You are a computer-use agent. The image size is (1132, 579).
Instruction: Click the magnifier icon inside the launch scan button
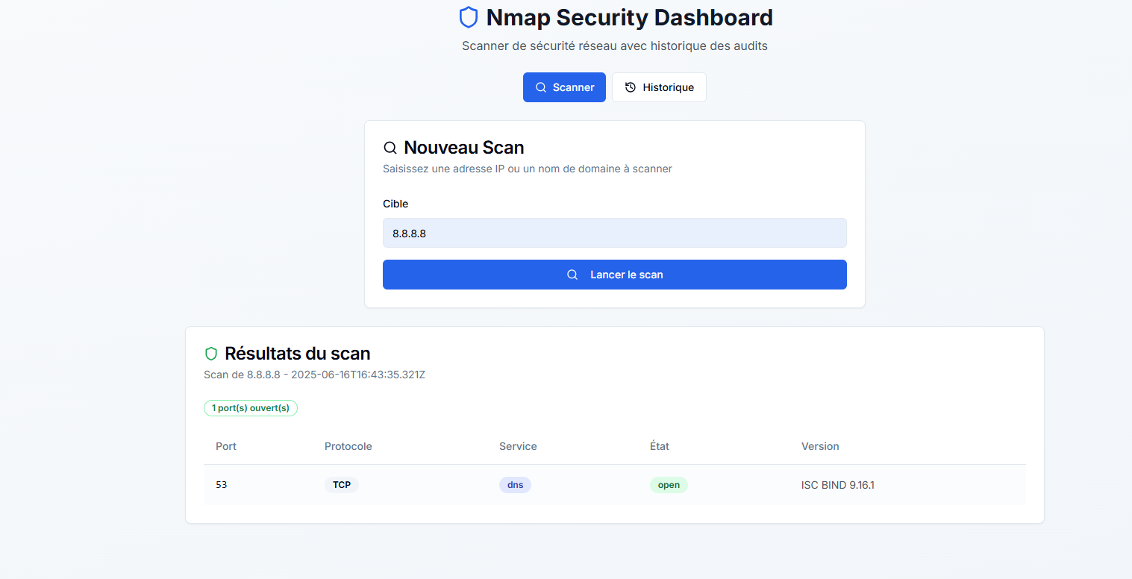click(572, 275)
